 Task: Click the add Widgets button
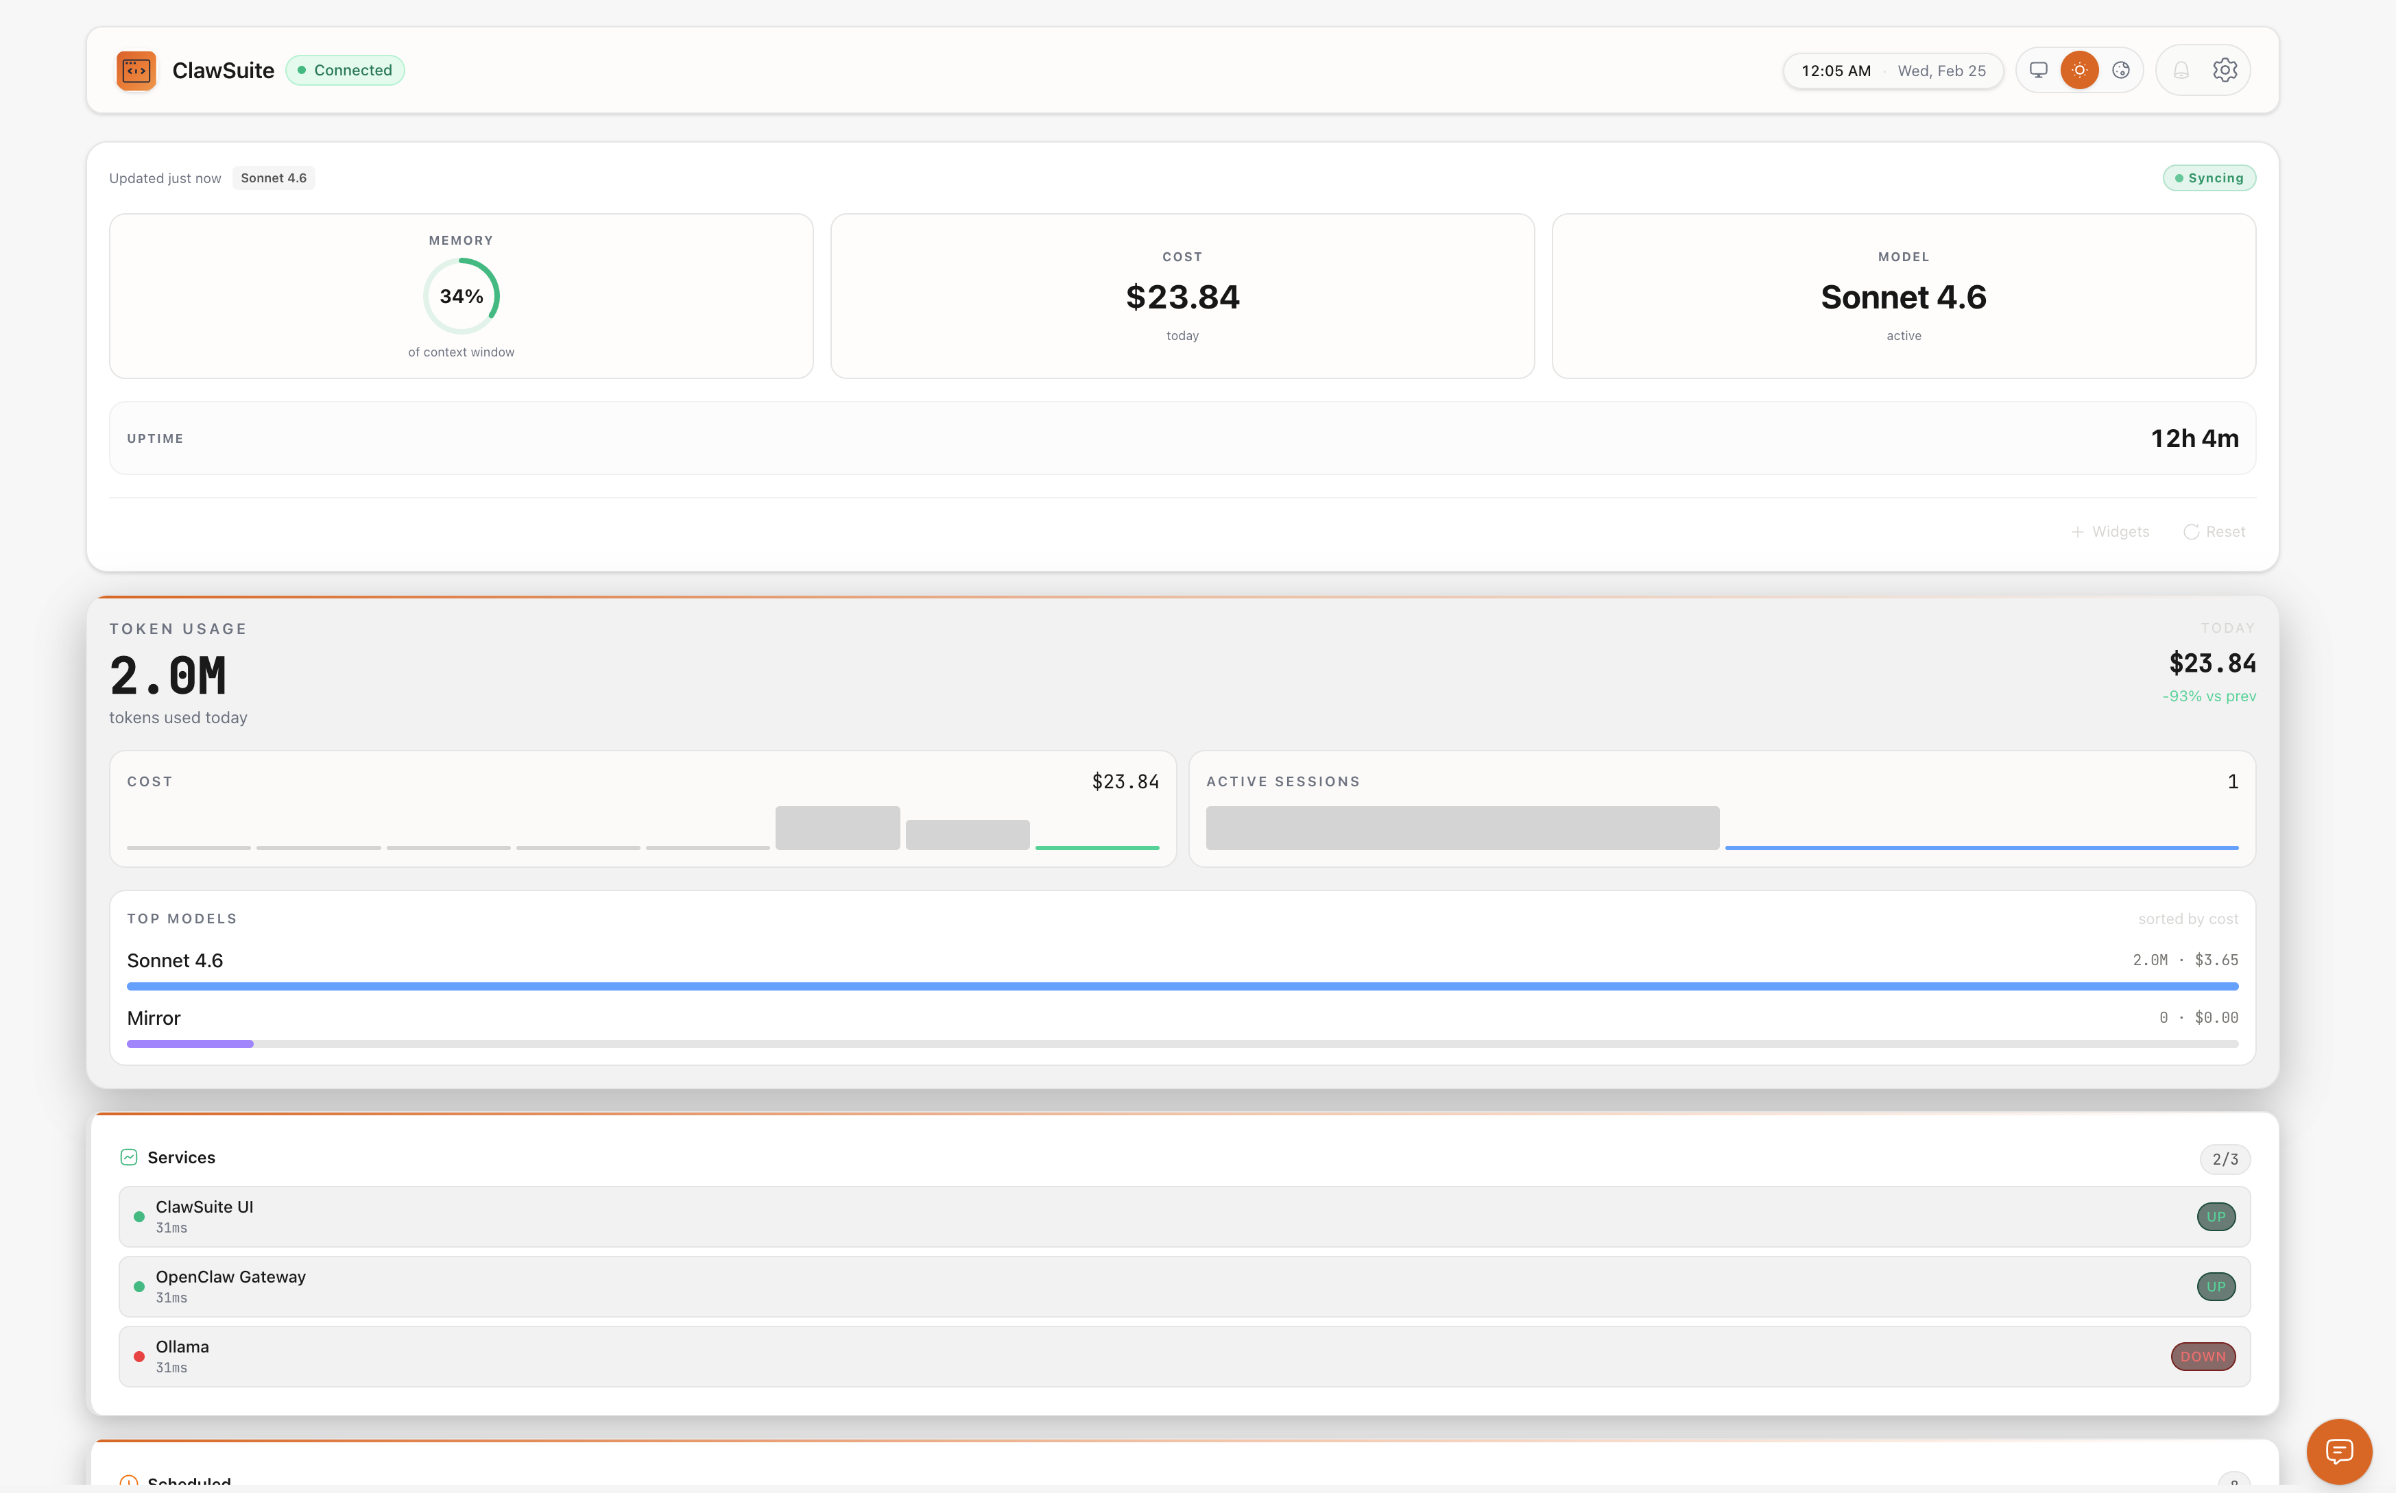point(2109,531)
